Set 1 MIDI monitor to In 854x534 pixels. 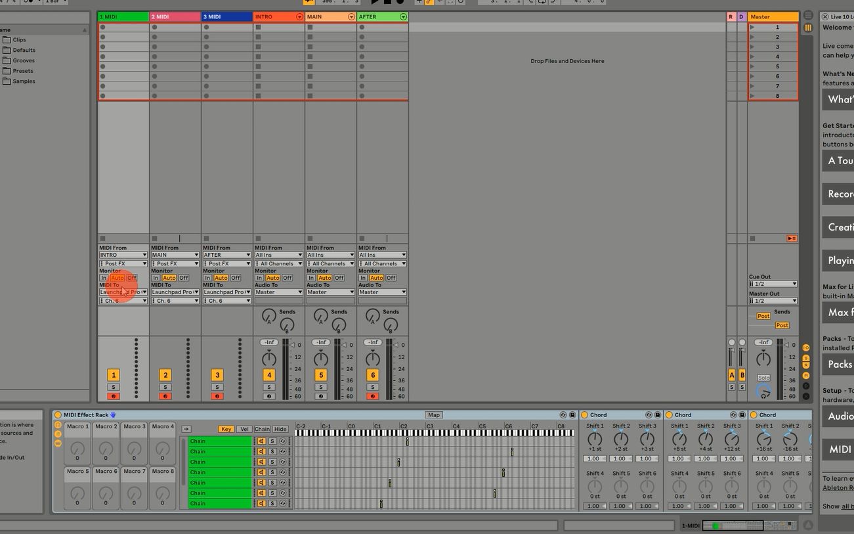point(104,278)
